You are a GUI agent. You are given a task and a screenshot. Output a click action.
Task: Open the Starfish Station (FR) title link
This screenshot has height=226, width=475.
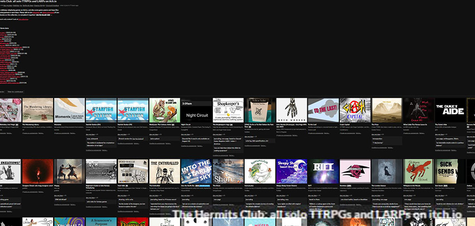tap(126, 125)
